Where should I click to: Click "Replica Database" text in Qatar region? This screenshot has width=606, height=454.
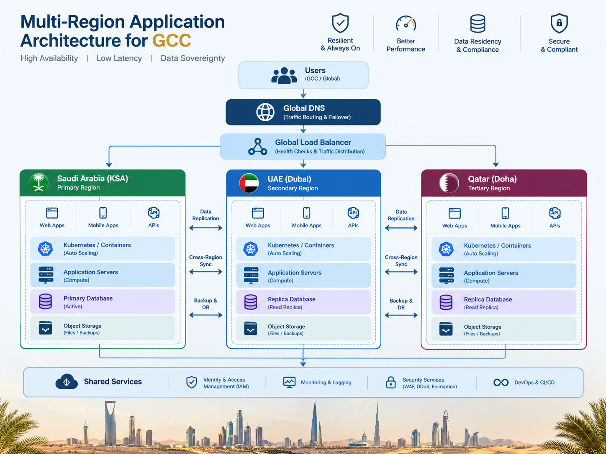[488, 300]
